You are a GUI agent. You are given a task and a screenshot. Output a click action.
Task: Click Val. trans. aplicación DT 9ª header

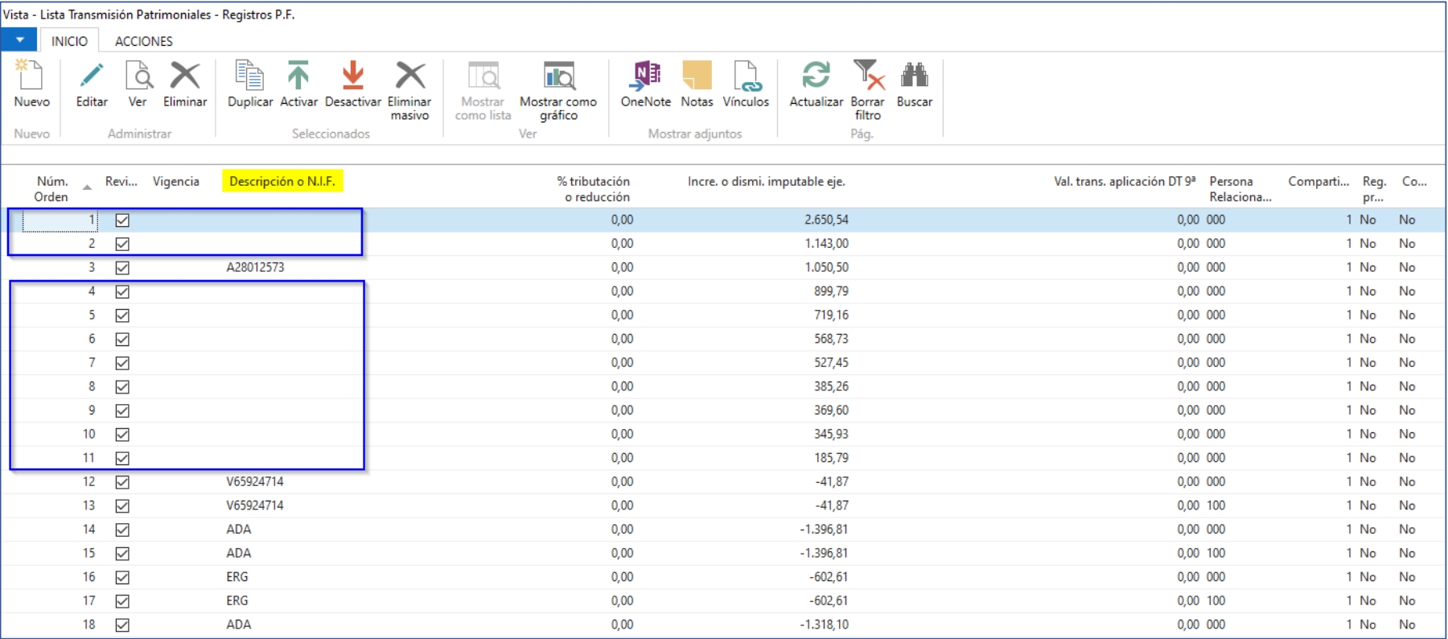pos(1125,181)
